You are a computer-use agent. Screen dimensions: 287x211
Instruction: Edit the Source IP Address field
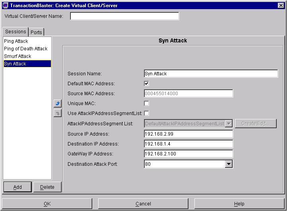(x=188, y=134)
